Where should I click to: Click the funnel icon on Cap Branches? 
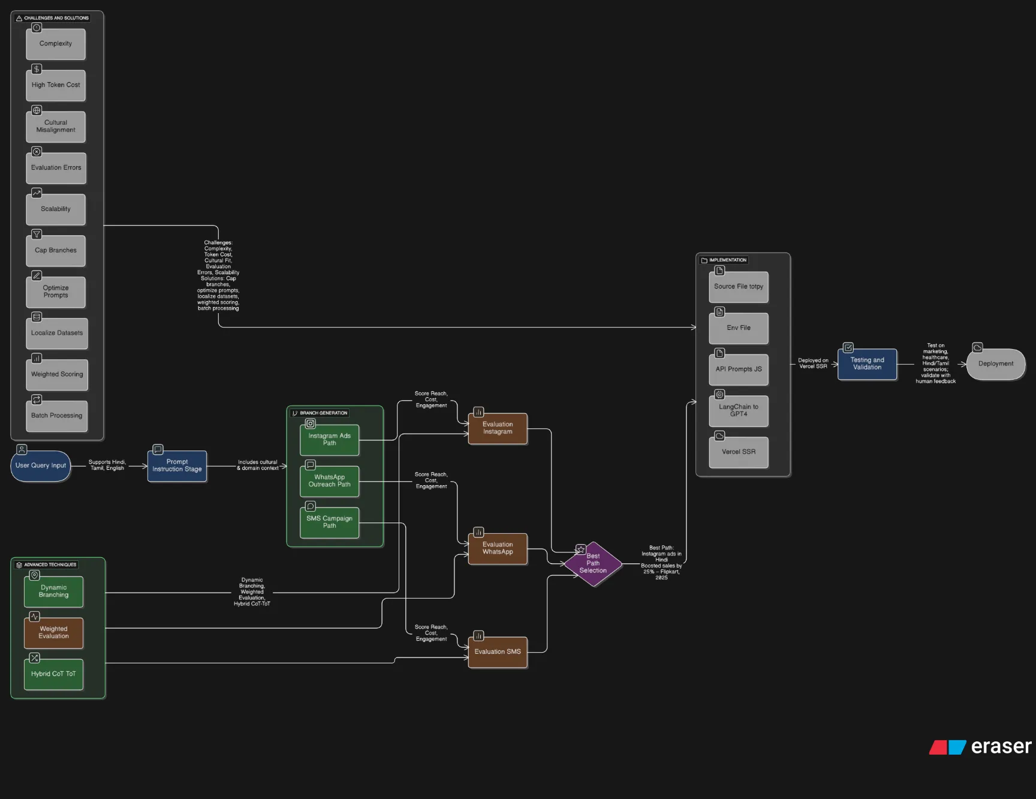pos(37,235)
